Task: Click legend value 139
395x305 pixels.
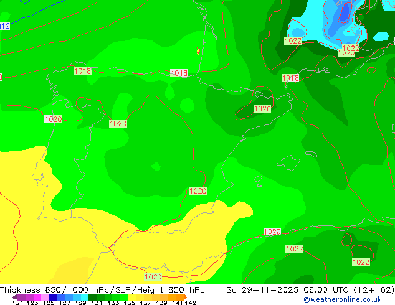Action: tap(161, 303)
